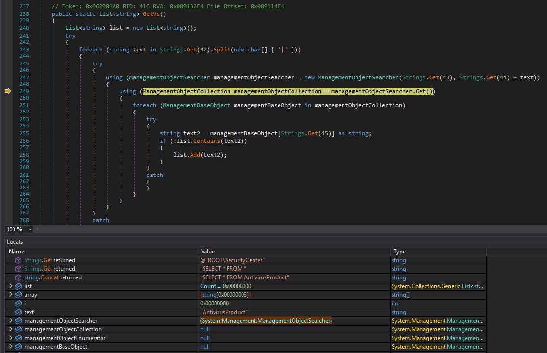This screenshot has height=353, width=547.
Task: Click the zoom percentage field showing 100 %
Action: pos(16,229)
